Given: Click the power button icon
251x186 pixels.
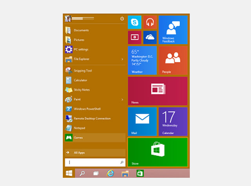Looking at the screenshot, I should 122,18.
